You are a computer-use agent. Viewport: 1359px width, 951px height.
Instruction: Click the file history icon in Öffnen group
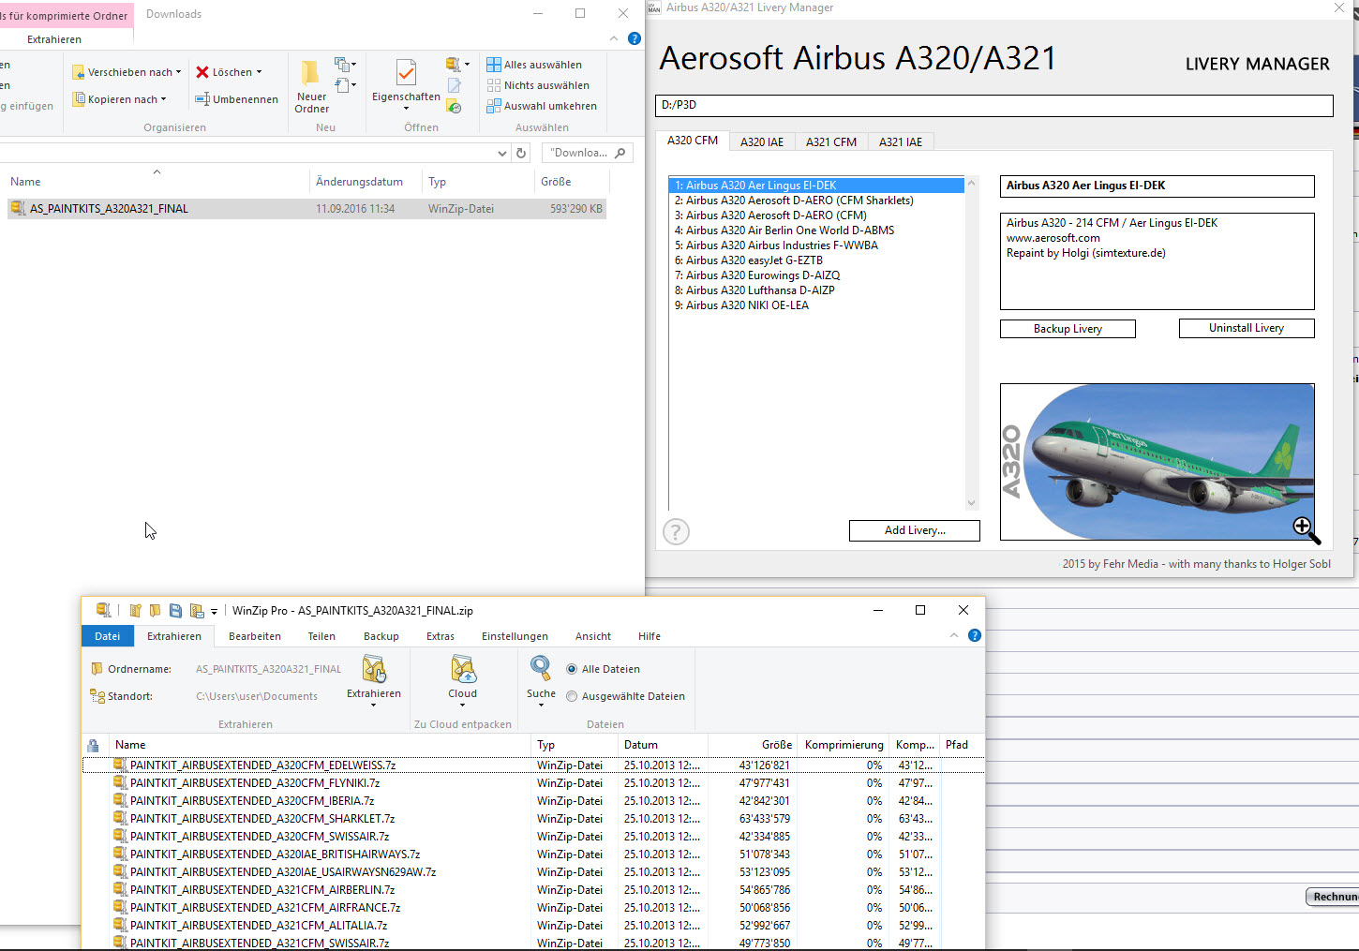click(x=454, y=106)
